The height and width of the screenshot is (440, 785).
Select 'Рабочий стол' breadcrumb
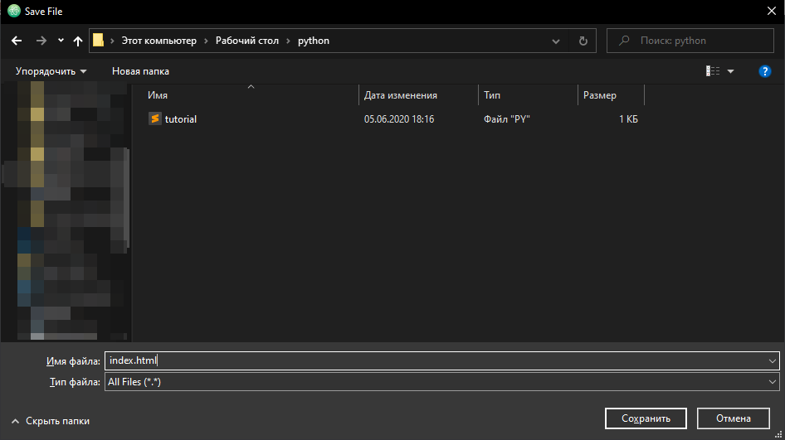pos(246,41)
